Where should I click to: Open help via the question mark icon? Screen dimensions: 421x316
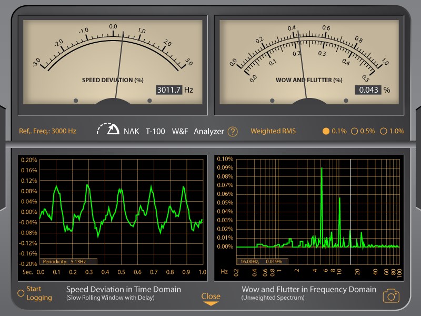tap(233, 132)
